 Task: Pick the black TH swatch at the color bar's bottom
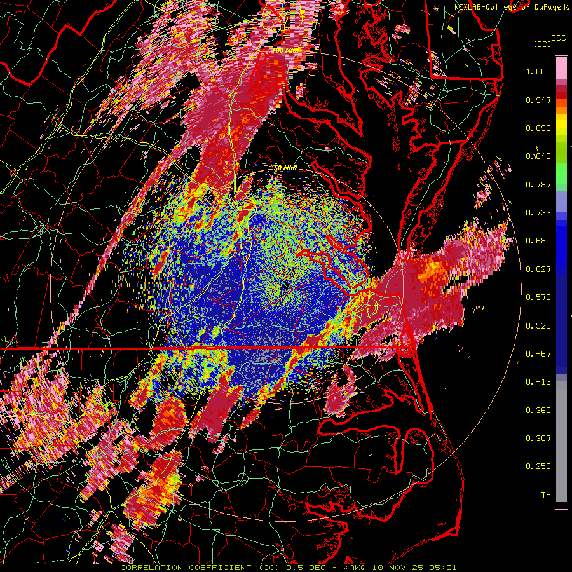[x=561, y=505]
